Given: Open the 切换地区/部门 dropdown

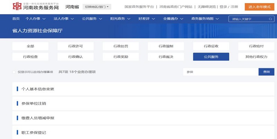Looking at the screenshot, I should (x=97, y=7).
